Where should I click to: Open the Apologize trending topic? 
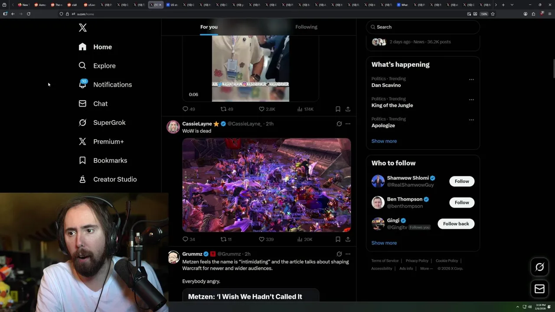coord(383,126)
